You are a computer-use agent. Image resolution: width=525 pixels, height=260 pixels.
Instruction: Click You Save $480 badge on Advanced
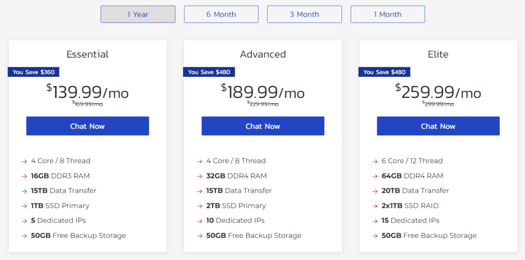[x=209, y=72]
